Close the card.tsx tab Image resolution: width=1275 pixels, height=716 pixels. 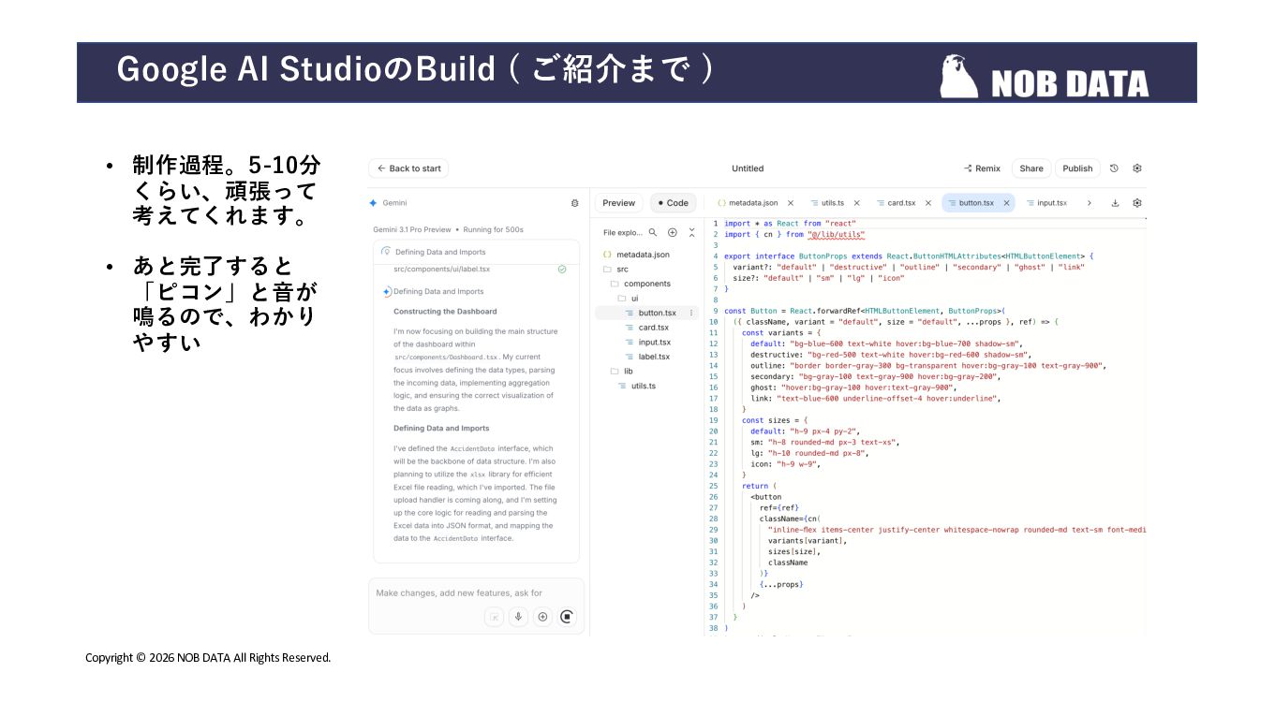coord(928,203)
